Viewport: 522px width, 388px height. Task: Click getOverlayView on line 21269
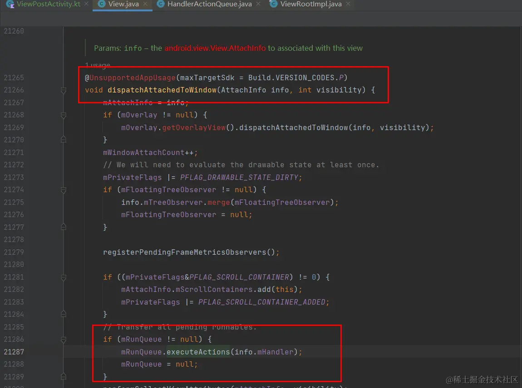[x=194, y=128]
